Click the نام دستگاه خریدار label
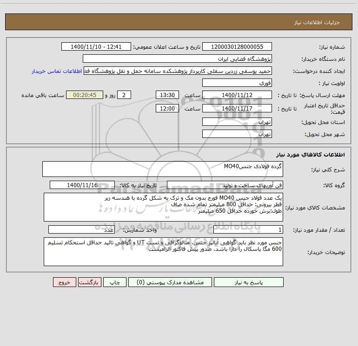The height and width of the screenshot is (346, 358). click(x=323, y=59)
